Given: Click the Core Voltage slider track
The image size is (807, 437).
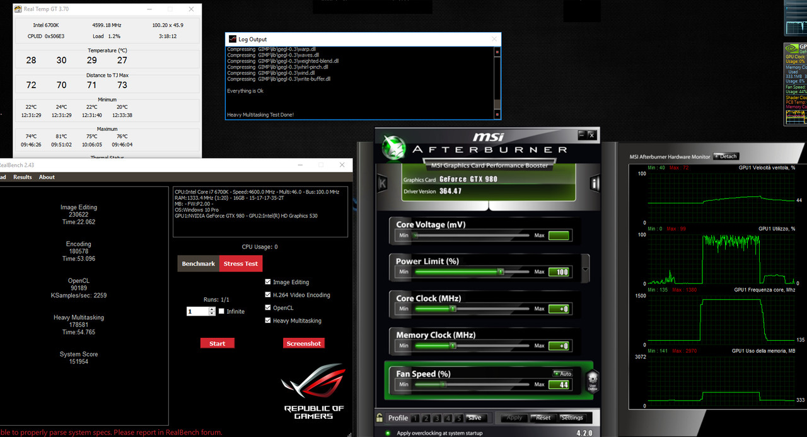Looking at the screenshot, I should pos(472,236).
